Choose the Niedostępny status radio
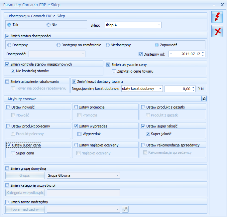The image size is (227, 217). (108, 45)
